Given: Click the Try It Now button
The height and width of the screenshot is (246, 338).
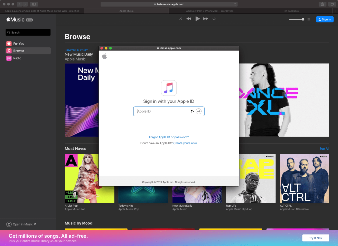Looking at the screenshot, I should click(316, 238).
